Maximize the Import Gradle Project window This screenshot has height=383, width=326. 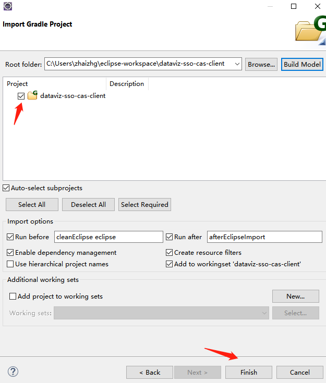[x=294, y=6]
